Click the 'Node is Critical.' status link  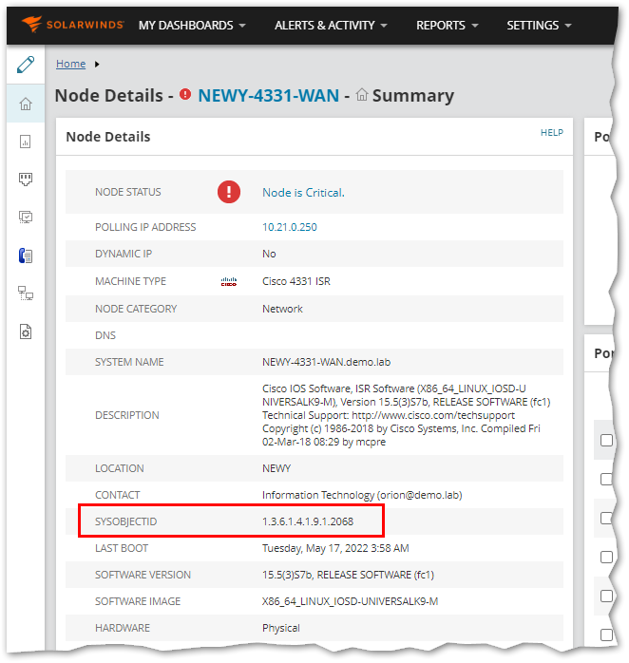pyautogui.click(x=303, y=193)
